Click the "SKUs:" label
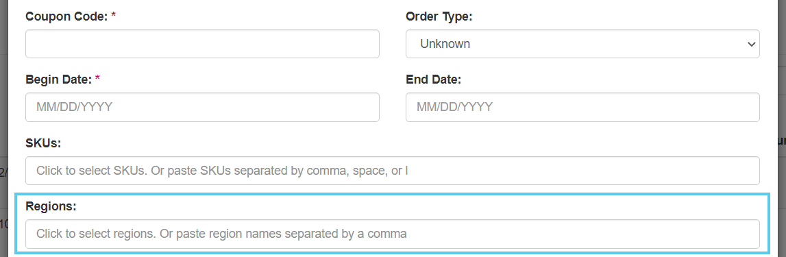 click(x=43, y=143)
